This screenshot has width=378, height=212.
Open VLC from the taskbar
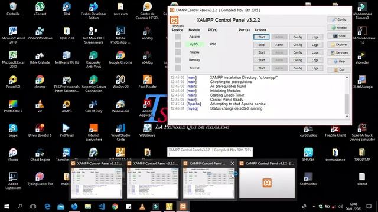(142, 207)
